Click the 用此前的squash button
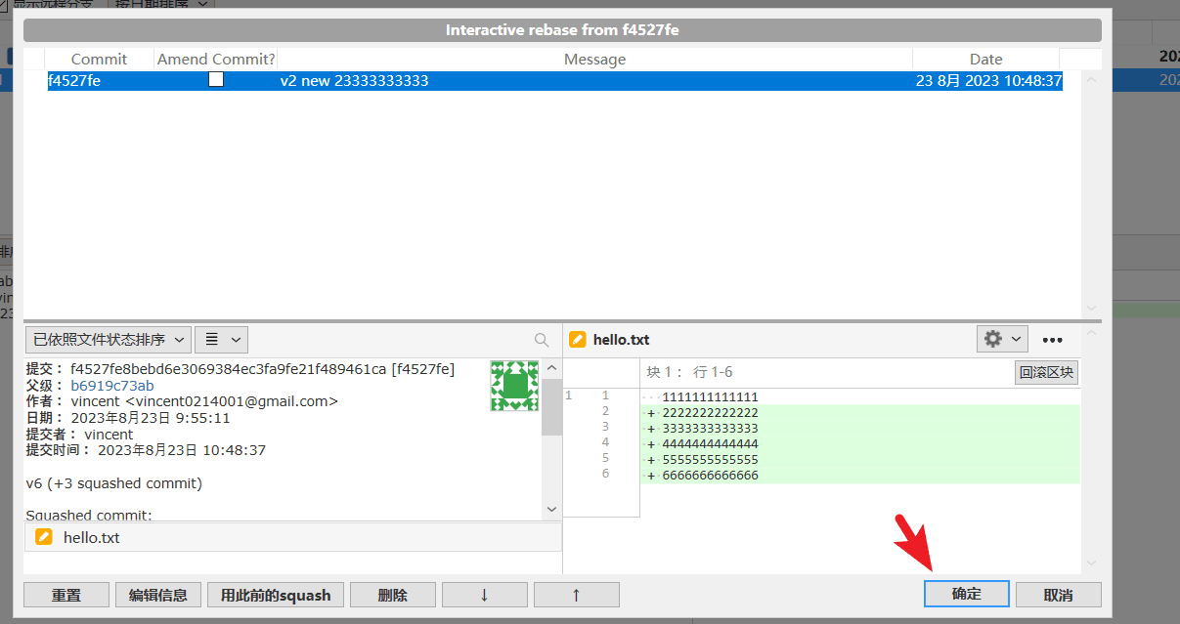Viewport: 1180px width, 624px height. click(x=275, y=595)
